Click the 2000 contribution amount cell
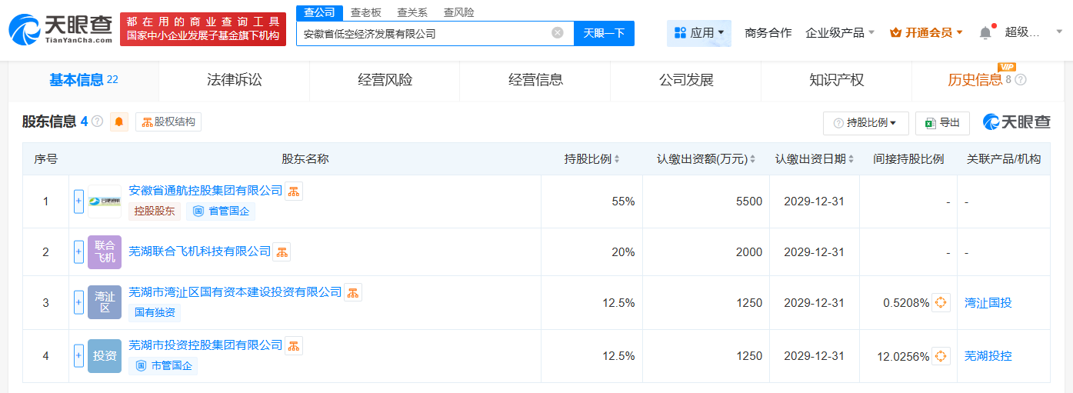This screenshot has width=1073, height=393. pyautogui.click(x=706, y=251)
